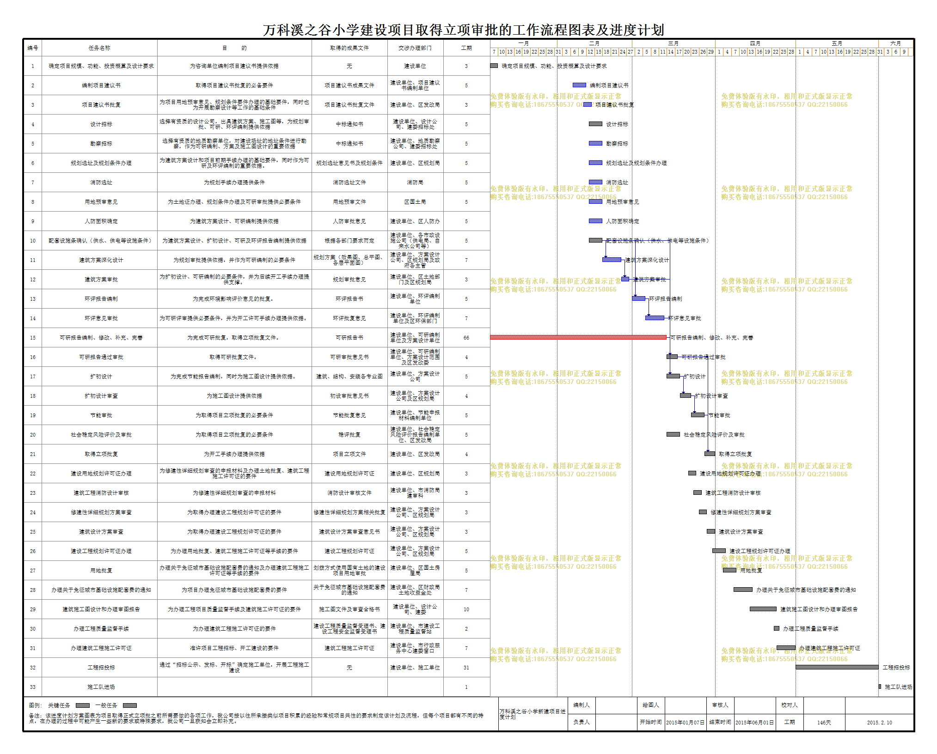The image size is (937, 754).
Task: Click the 初设审批意见书 cell
Action: 349,396
